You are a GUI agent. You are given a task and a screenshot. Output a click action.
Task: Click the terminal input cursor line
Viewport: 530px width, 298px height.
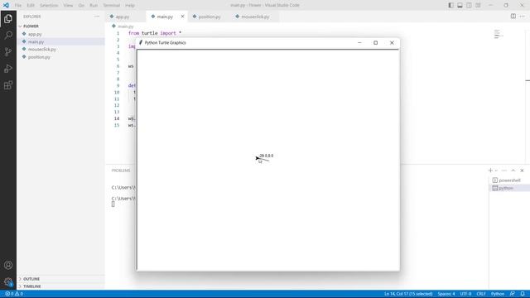(113, 204)
